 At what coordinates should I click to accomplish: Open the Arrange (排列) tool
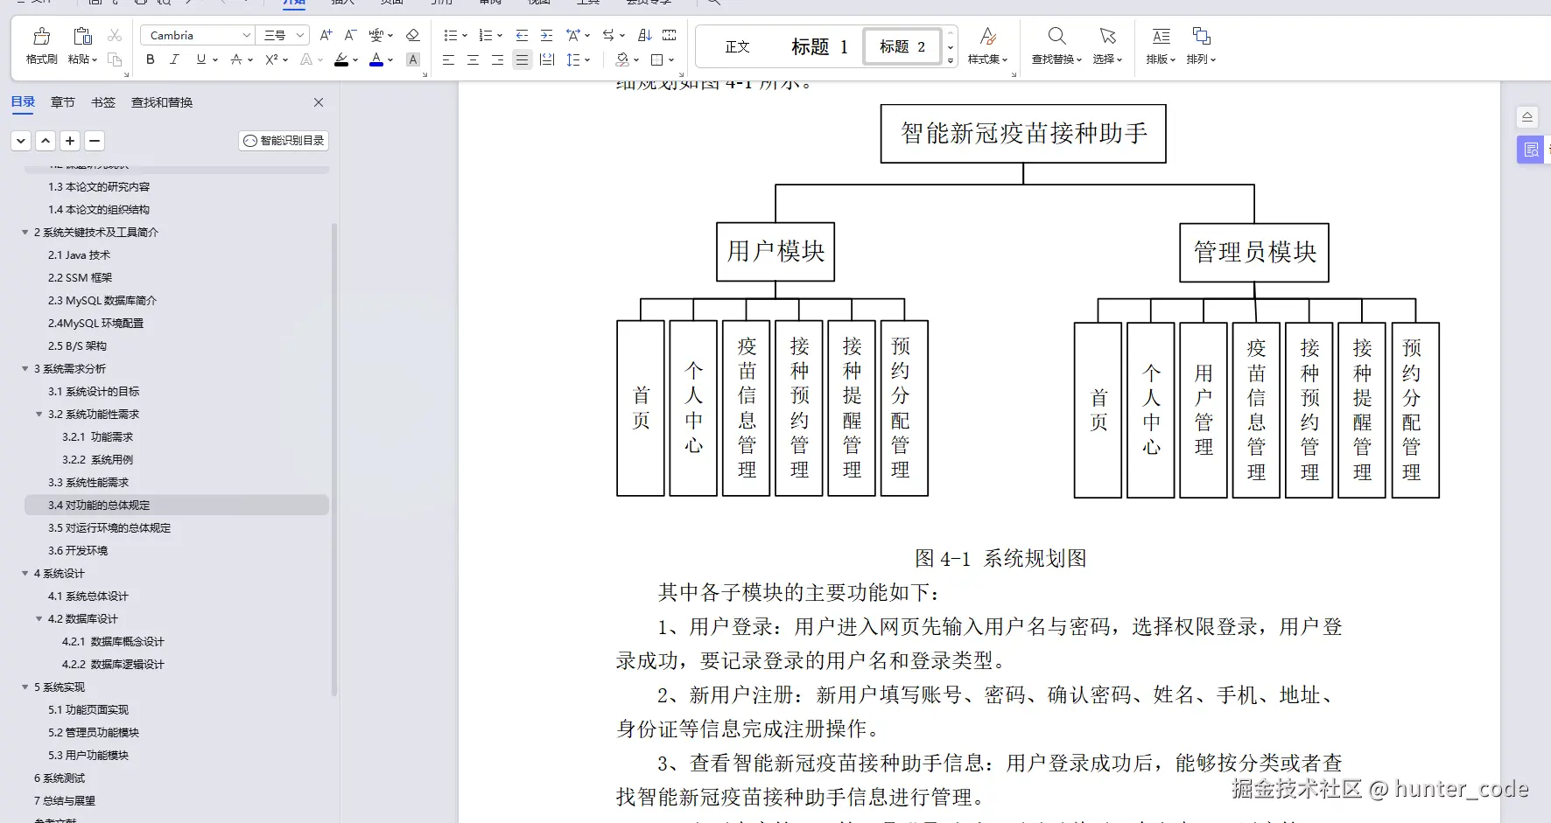(1201, 45)
